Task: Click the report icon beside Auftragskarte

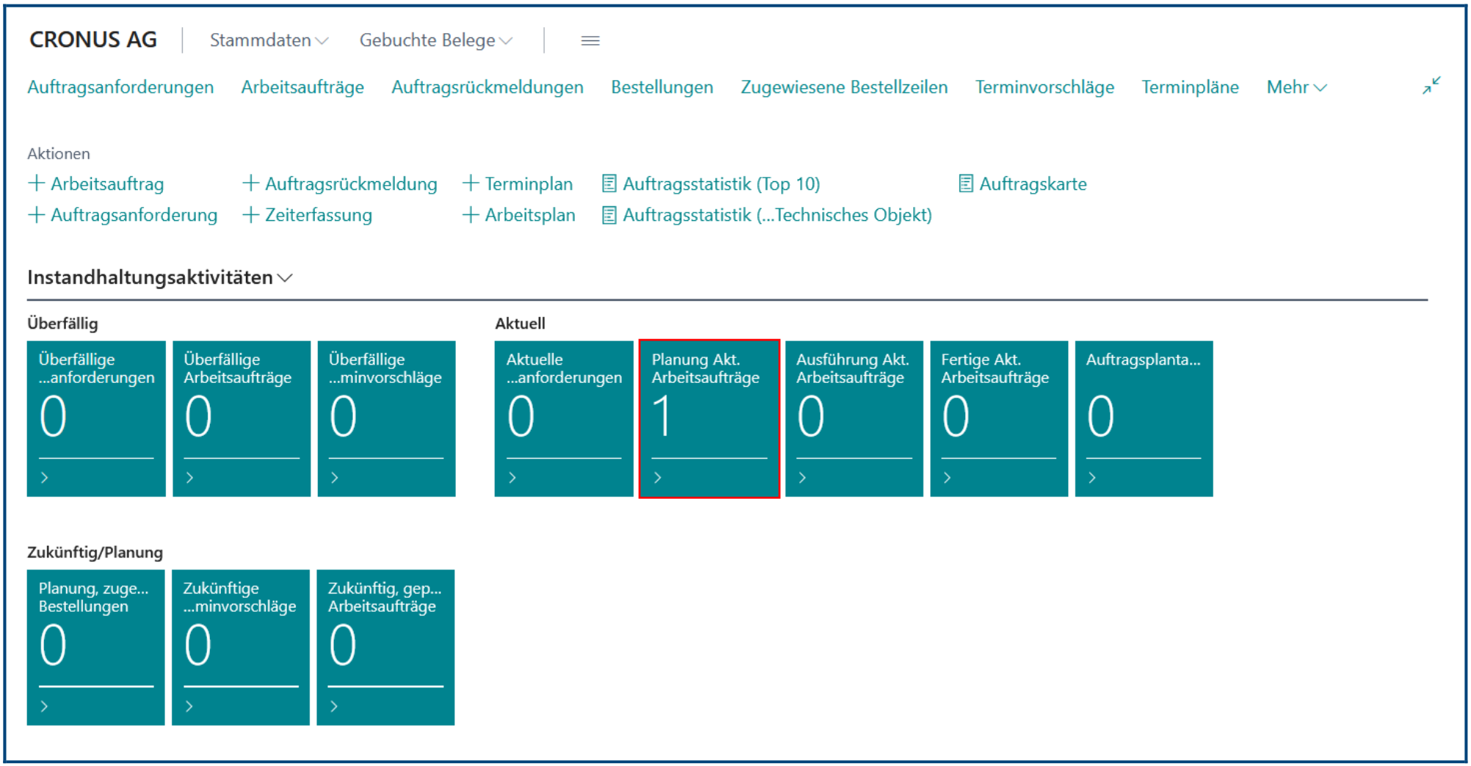Action: [x=966, y=183]
